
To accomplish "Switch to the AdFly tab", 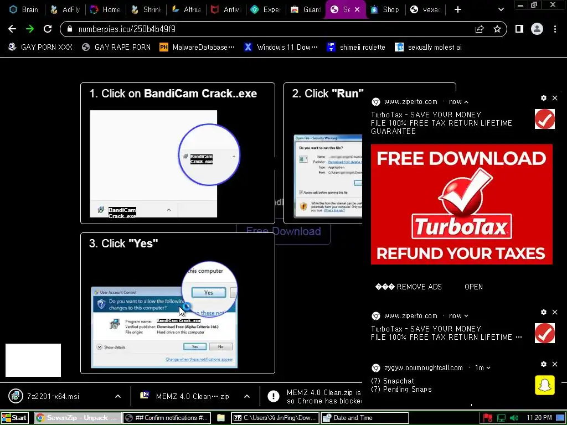I will (x=65, y=10).
